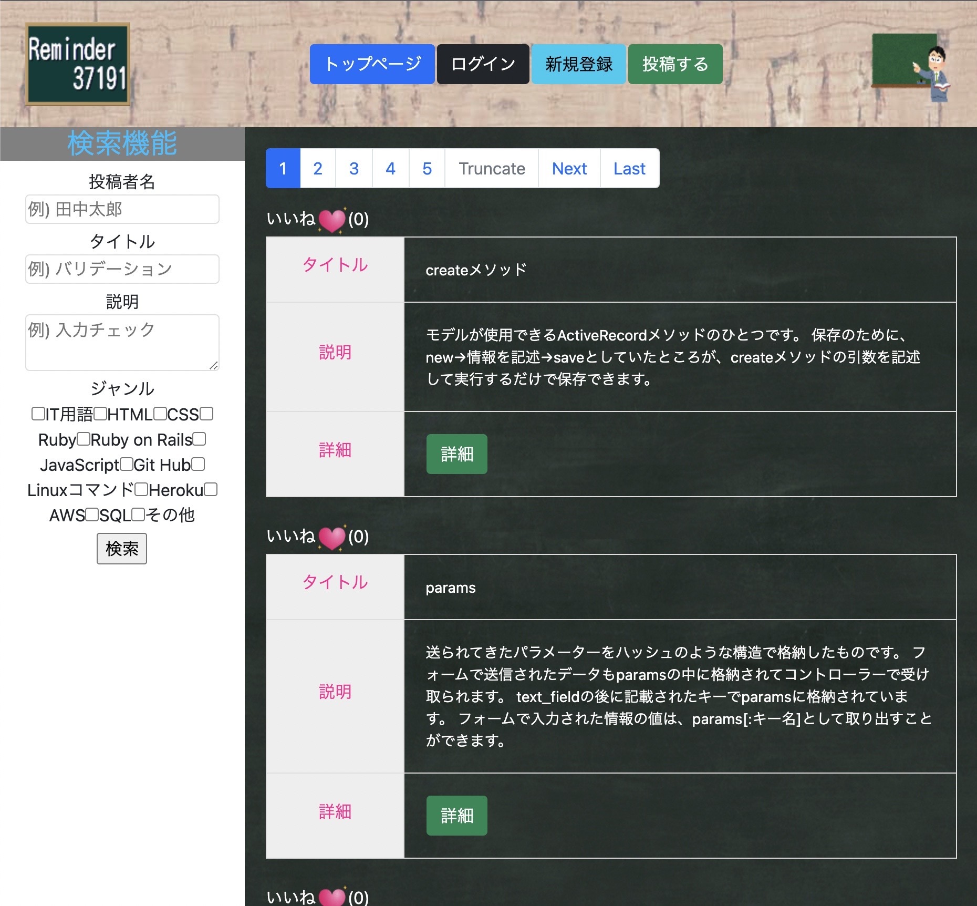
Task: Check the SQL genre checkbox
Action: 92,514
